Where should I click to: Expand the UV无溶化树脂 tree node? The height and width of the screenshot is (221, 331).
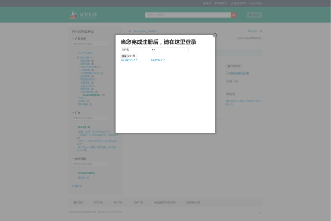click(81, 67)
